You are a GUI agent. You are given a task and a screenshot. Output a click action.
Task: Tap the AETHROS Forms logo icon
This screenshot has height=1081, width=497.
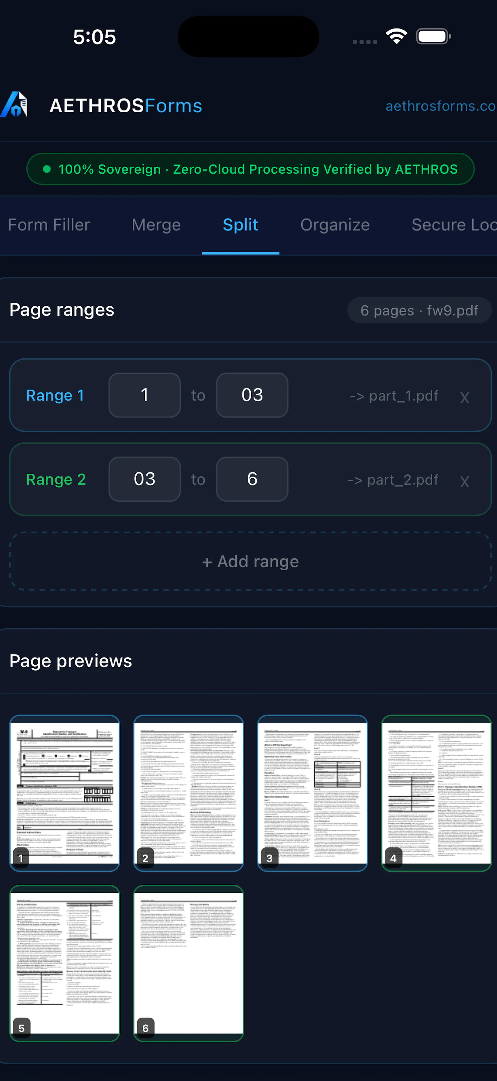[x=14, y=104]
